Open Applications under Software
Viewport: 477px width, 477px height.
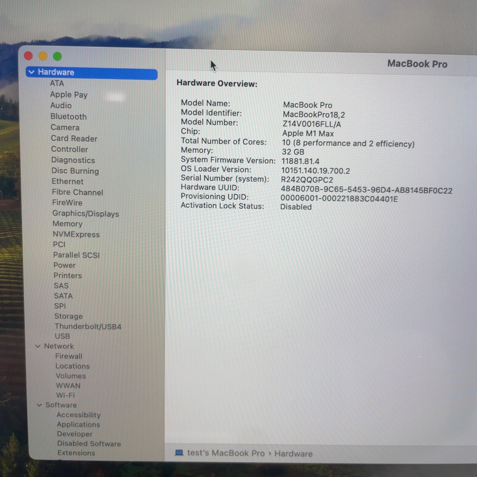click(x=78, y=424)
